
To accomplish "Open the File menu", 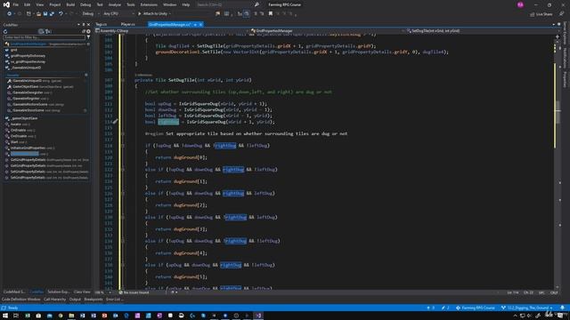I will [x=16, y=4].
